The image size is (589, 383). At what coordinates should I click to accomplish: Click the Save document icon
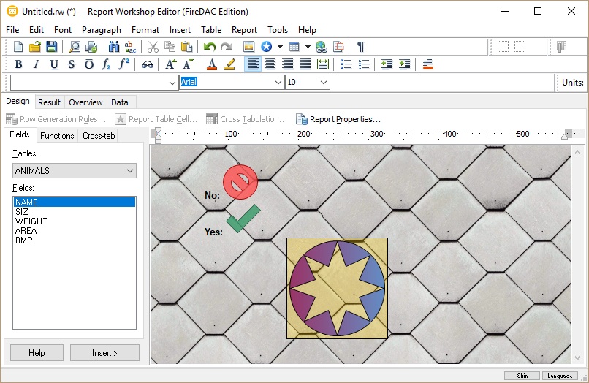tap(52, 47)
